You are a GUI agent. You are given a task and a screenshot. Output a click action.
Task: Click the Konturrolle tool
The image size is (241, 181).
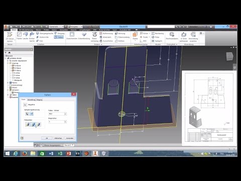tap(43, 37)
